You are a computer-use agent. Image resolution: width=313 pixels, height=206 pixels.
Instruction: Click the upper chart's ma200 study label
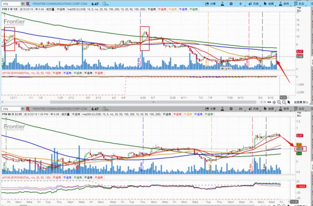click(106, 9)
